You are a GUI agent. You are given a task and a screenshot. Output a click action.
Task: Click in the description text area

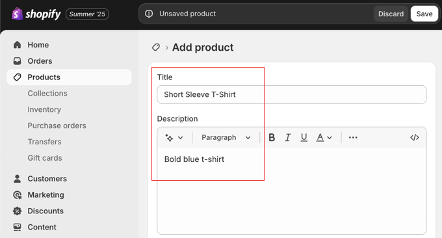291,191
